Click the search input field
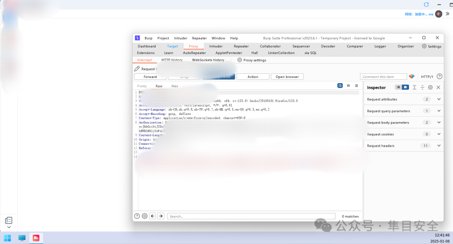This screenshot has height=244, width=453. pyautogui.click(x=251, y=216)
